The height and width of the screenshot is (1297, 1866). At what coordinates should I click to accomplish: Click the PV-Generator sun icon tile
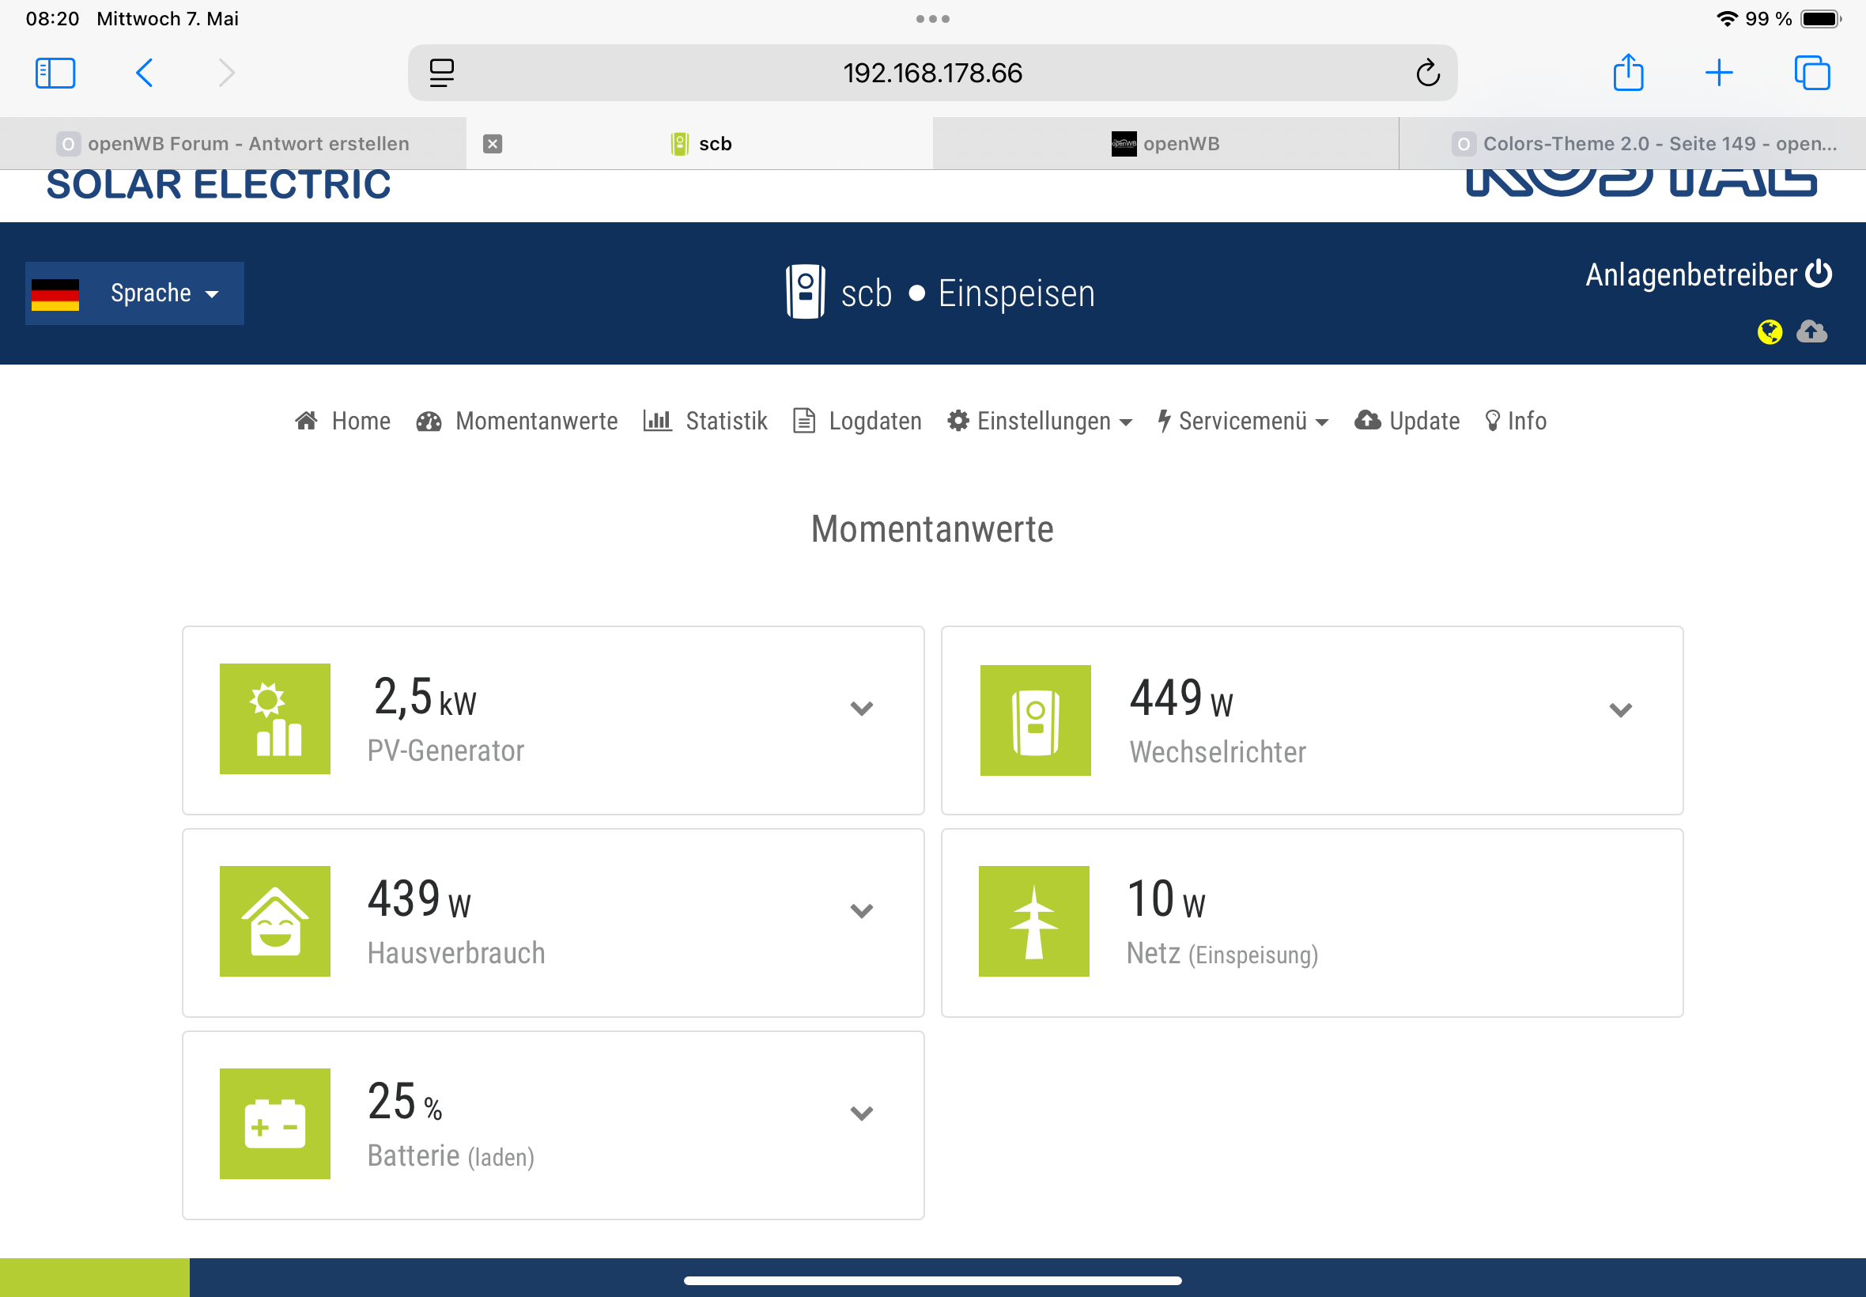point(274,718)
